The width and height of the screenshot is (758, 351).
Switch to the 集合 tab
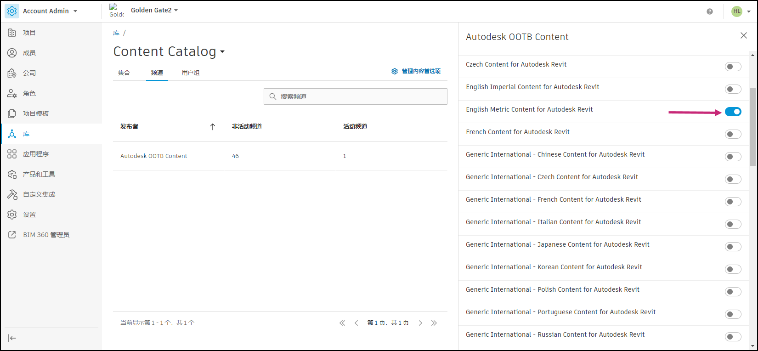click(x=124, y=73)
